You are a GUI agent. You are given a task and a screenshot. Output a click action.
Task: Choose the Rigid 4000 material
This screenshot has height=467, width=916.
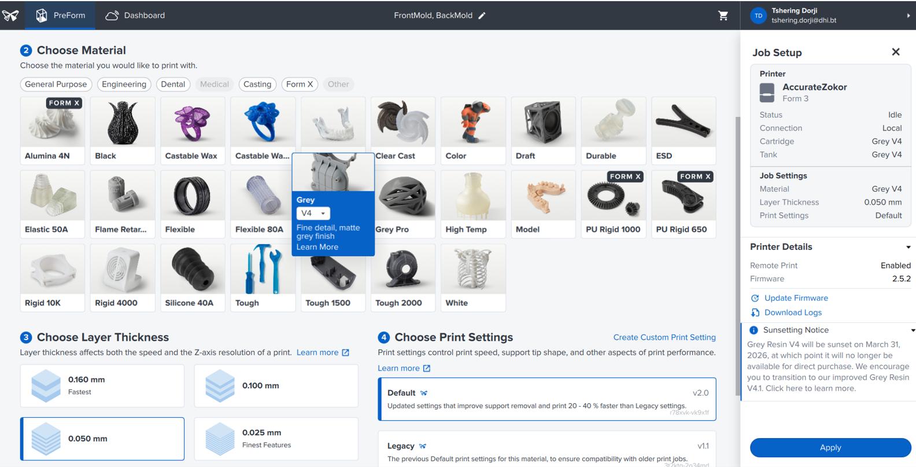(123, 278)
